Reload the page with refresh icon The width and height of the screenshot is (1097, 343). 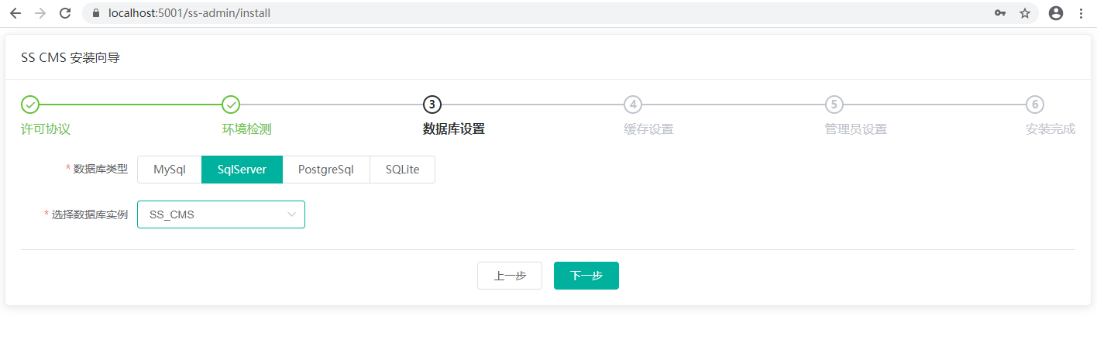(66, 13)
